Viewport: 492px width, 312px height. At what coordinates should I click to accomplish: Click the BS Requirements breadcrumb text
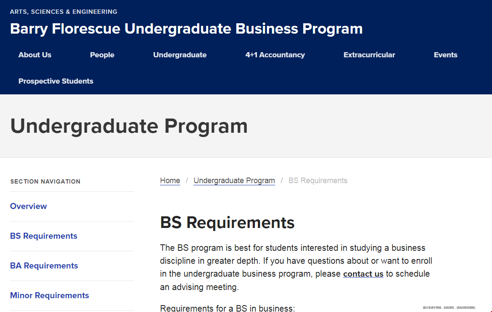click(318, 181)
